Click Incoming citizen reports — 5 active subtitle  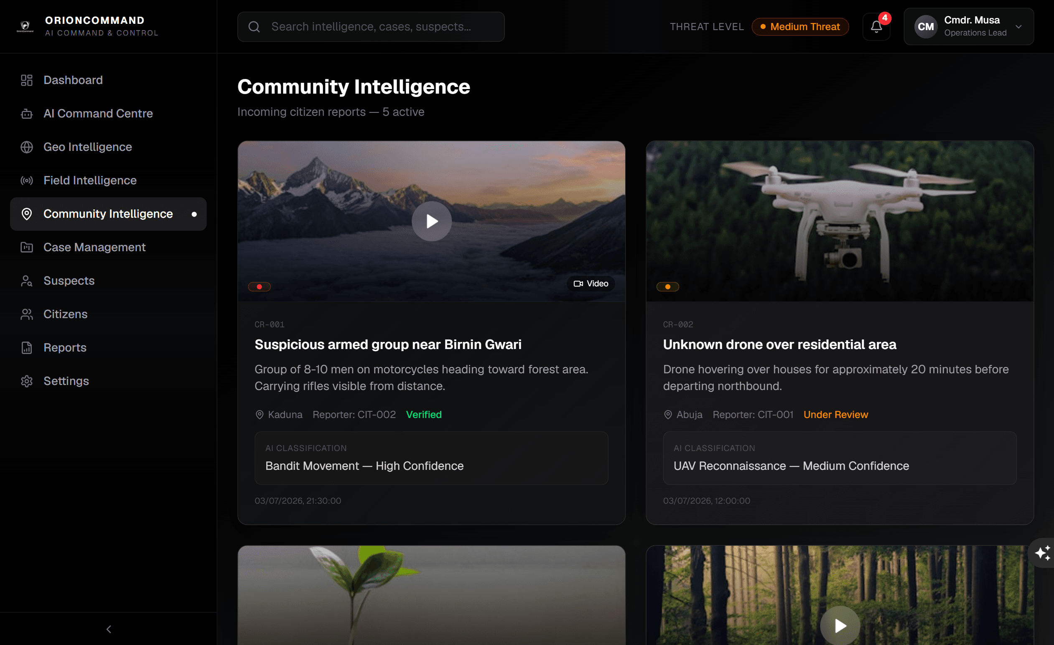pos(331,112)
